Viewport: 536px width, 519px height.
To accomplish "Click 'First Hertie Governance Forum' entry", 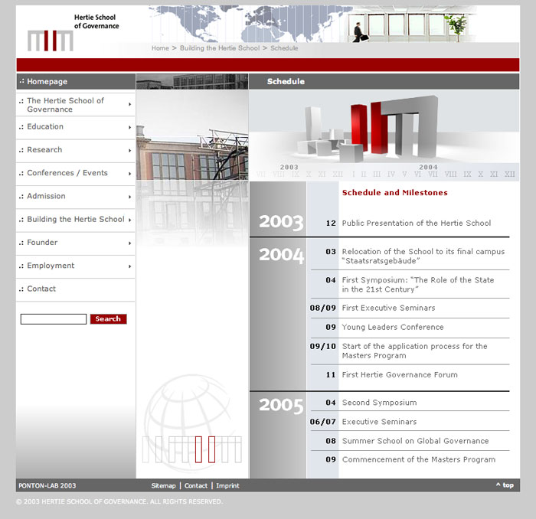I will [400, 375].
